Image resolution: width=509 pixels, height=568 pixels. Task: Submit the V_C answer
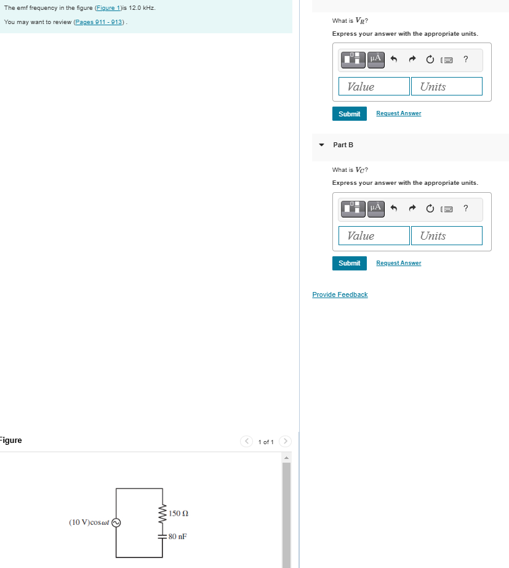coord(350,263)
